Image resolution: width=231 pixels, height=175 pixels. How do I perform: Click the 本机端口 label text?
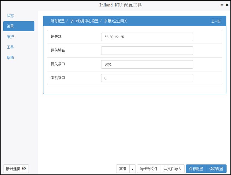coord(58,78)
